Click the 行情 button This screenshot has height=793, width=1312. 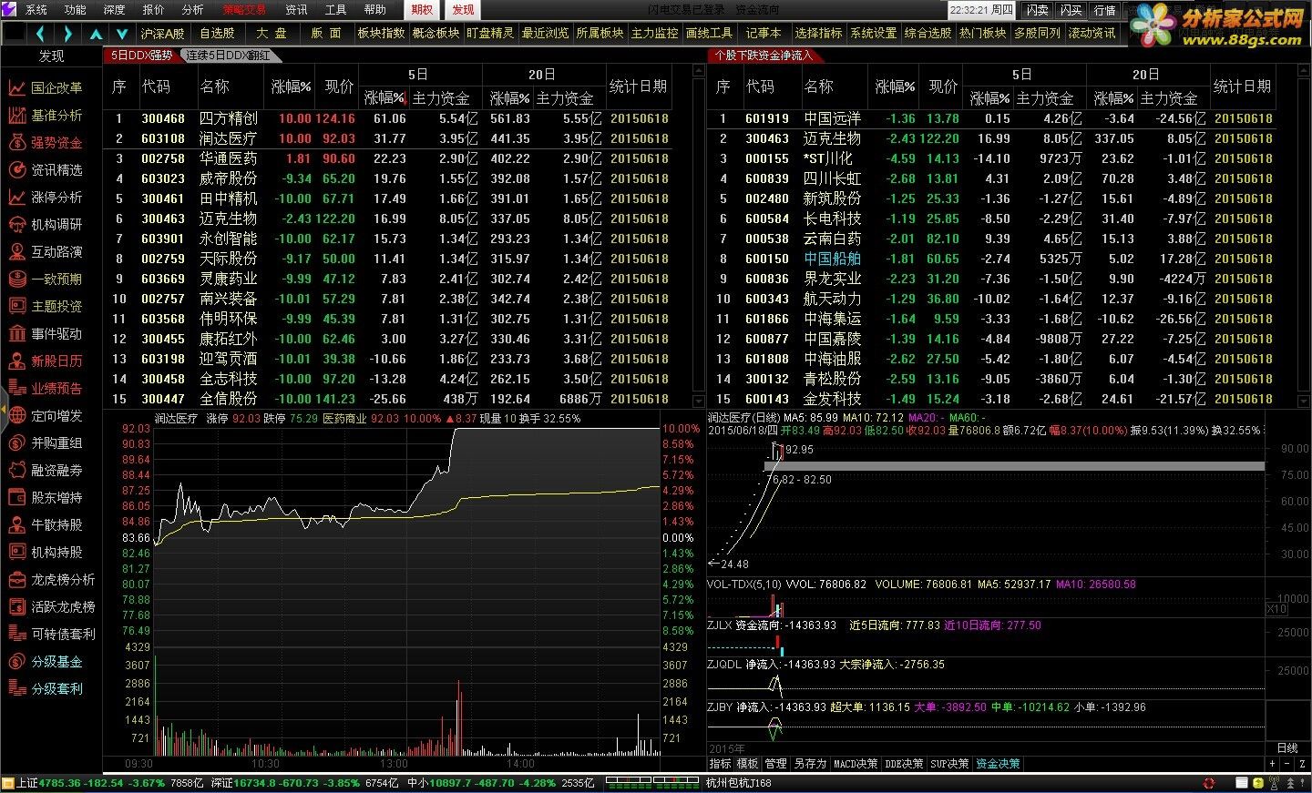pos(1104,10)
